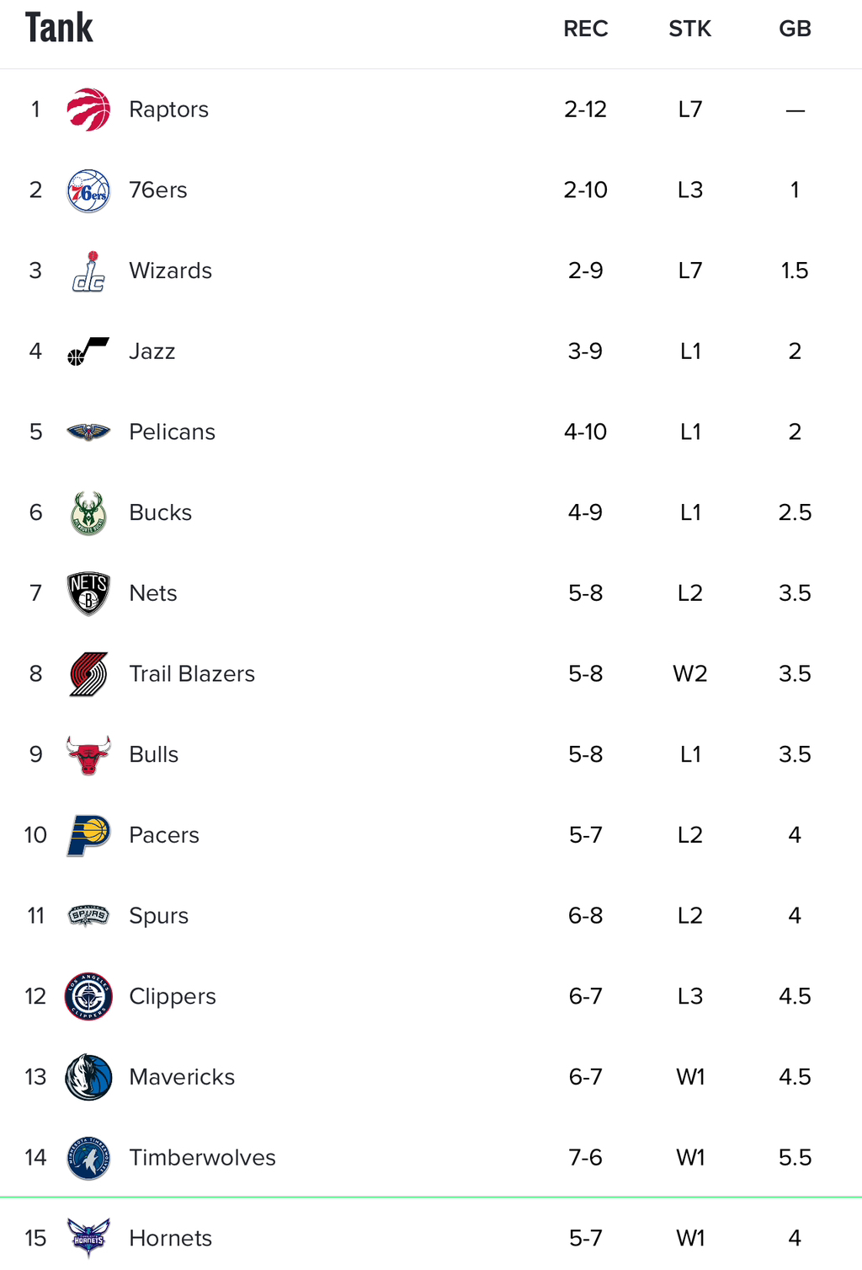This screenshot has width=862, height=1270.
Task: Tap the Bulls logo icon
Action: pyautogui.click(x=88, y=755)
